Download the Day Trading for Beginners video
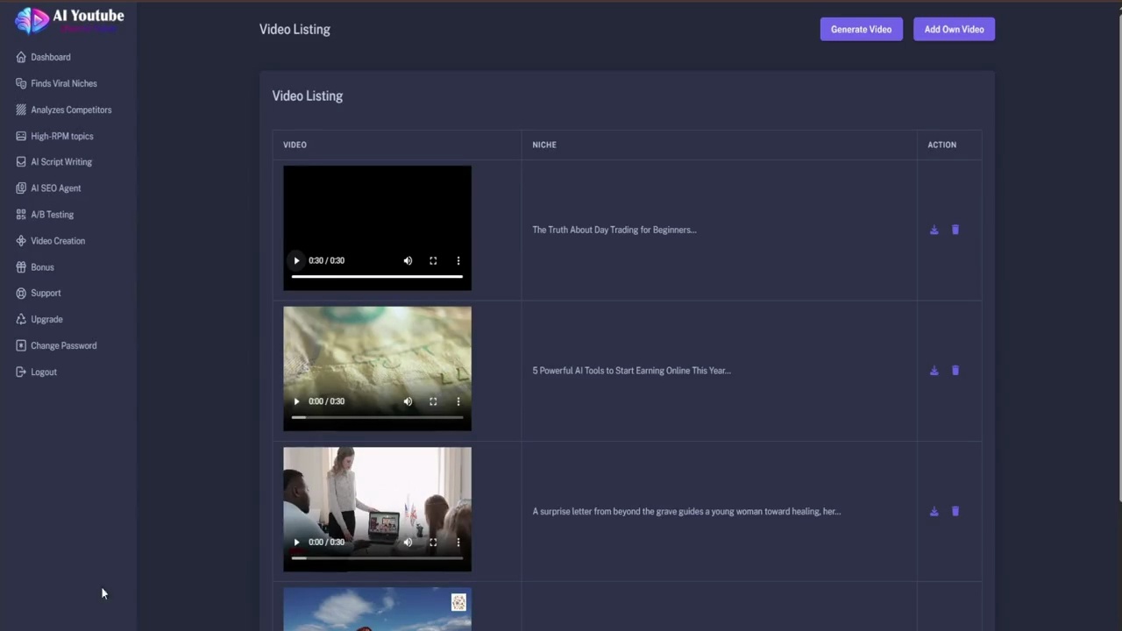1122x631 pixels. point(934,230)
